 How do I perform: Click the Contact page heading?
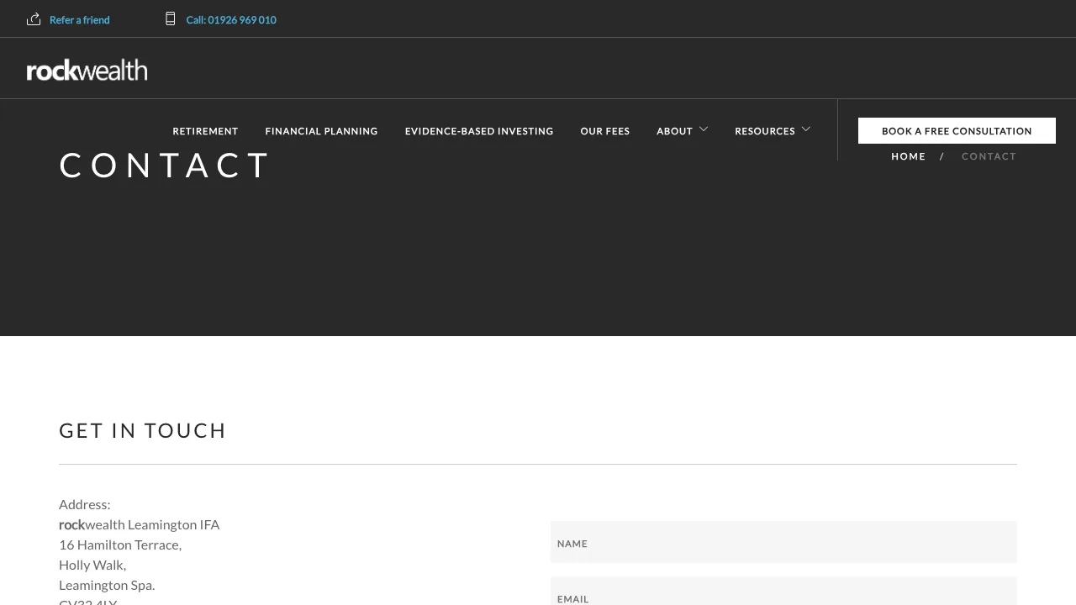(165, 166)
